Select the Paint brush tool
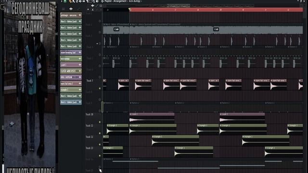This screenshot has width=308, height=173. [x=74, y=1]
